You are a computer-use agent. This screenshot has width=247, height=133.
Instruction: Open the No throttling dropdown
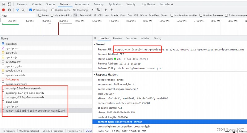point(83,10)
